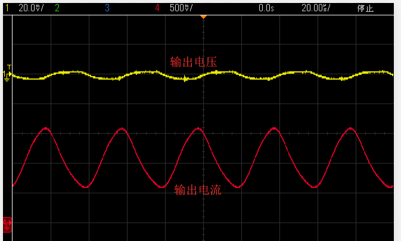Image resolution: width=401 pixels, height=241 pixels.
Task: Click the last peak of the red current waveform
Action: pyautogui.click(x=349, y=129)
